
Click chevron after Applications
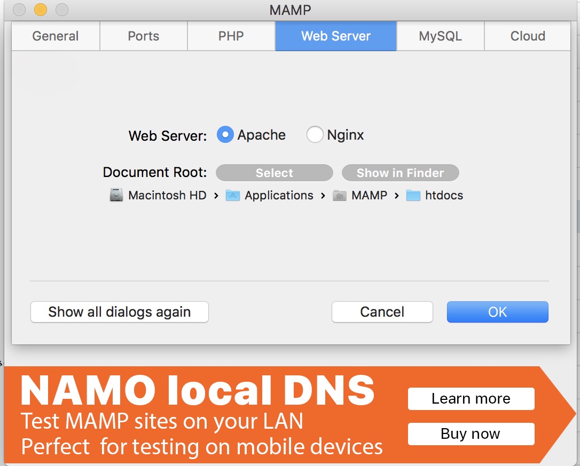323,195
